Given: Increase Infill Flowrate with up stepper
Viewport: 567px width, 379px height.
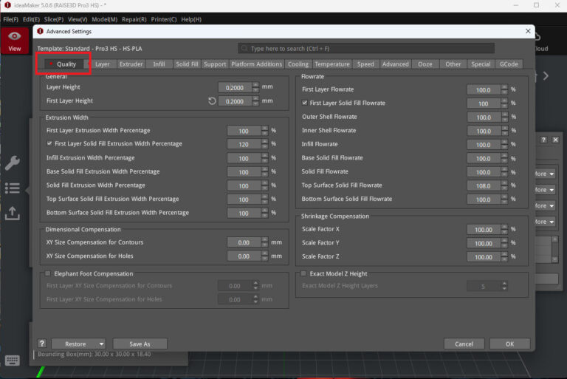Looking at the screenshot, I should coord(504,142).
